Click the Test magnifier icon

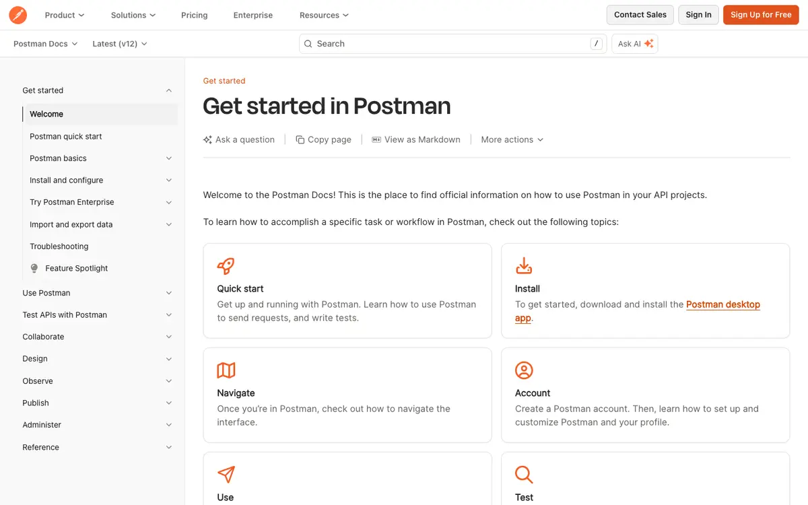(524, 474)
